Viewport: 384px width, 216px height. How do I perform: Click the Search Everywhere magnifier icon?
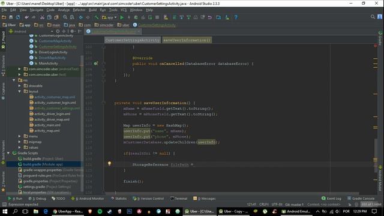tap(373, 17)
